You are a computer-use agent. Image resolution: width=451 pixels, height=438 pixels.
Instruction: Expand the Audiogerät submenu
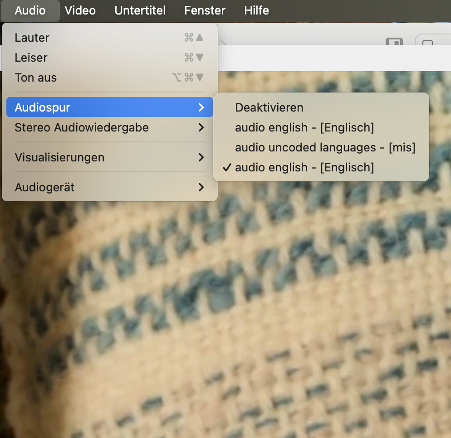(x=110, y=187)
